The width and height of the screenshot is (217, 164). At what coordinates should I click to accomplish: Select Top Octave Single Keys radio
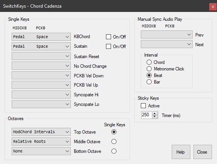114,132
